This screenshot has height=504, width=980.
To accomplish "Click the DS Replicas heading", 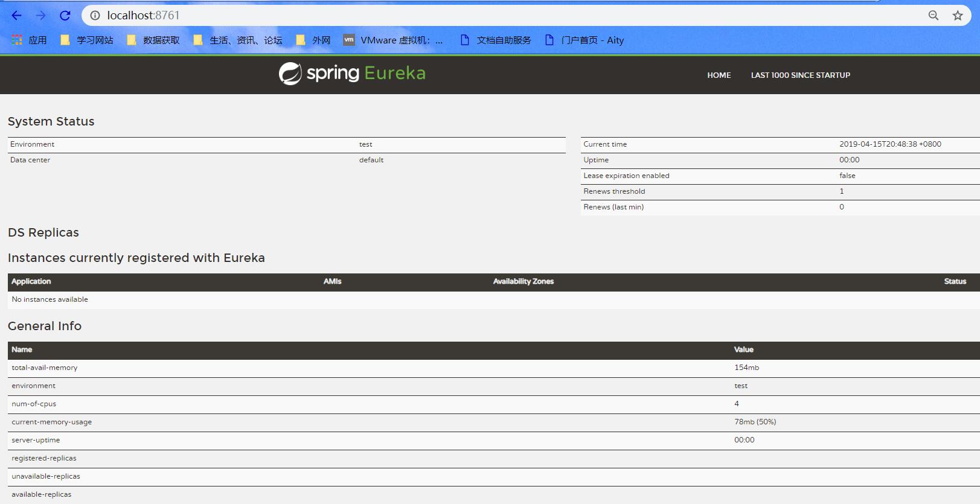I will coord(43,232).
